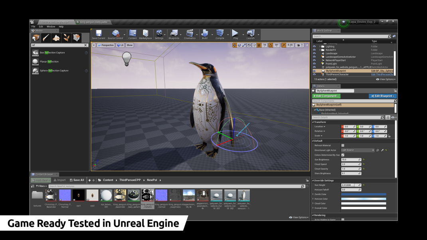Select the Geometry Editing mode icon
427x240 pixels.
(77, 38)
